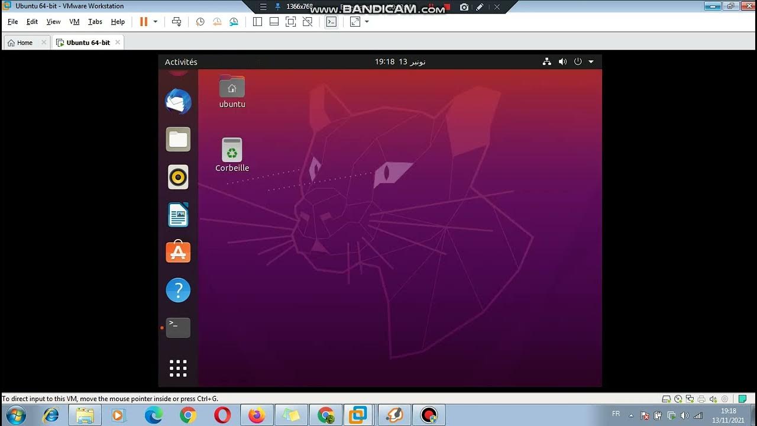Open the View menu
The width and height of the screenshot is (757, 426).
[53, 21]
